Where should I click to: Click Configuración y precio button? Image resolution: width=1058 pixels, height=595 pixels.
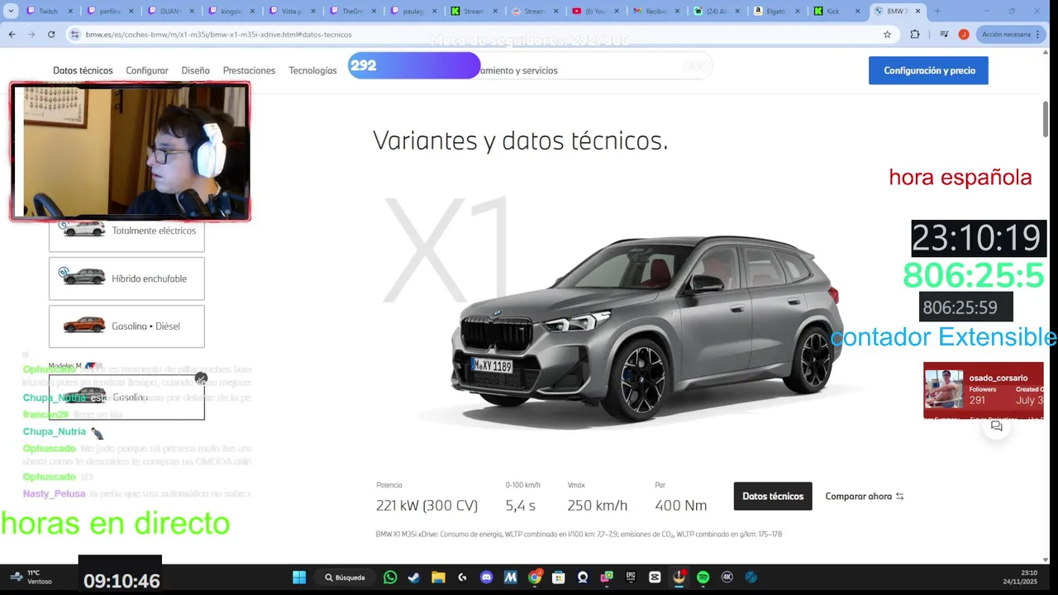click(928, 70)
